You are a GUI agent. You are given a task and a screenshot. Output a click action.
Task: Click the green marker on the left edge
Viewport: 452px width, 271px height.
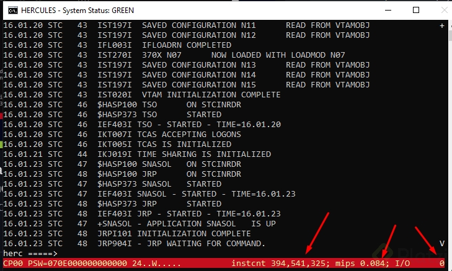point(2,144)
